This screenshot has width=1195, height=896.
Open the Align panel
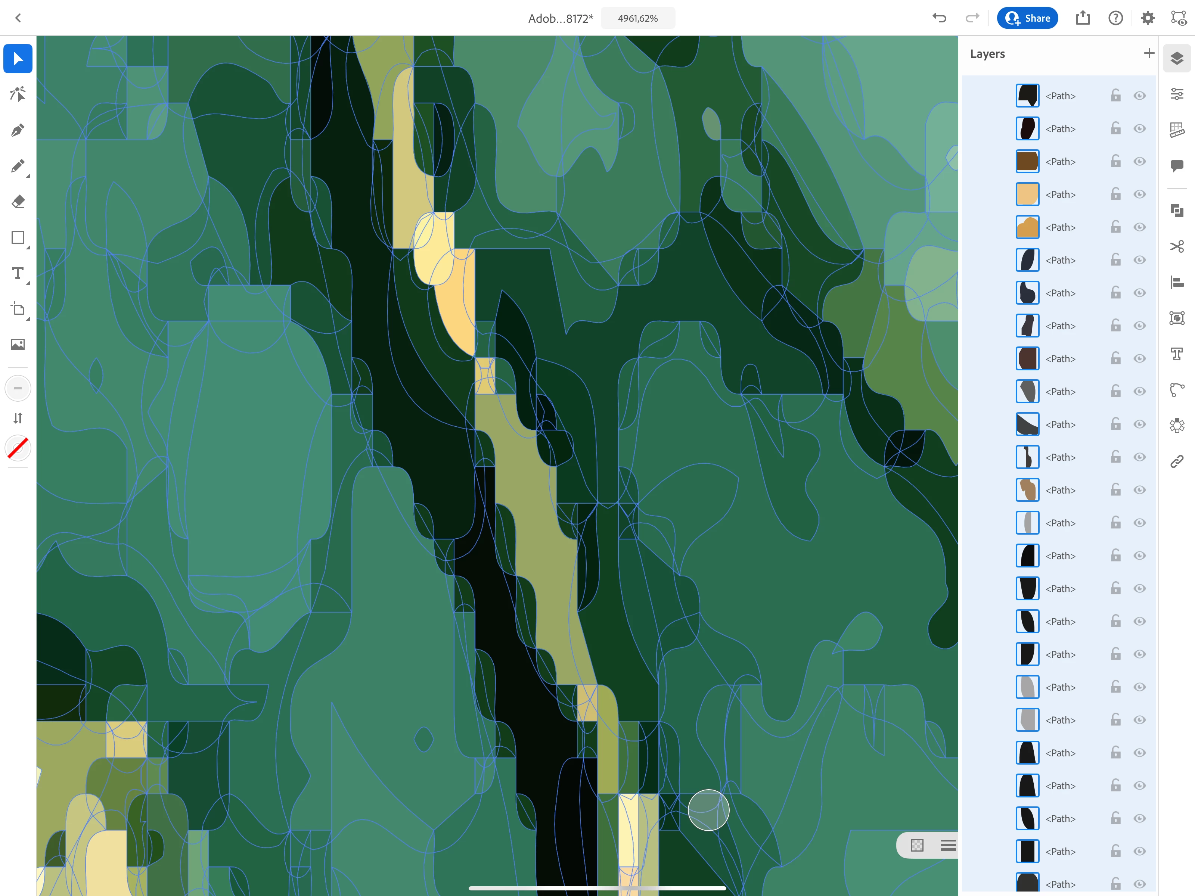(1177, 282)
